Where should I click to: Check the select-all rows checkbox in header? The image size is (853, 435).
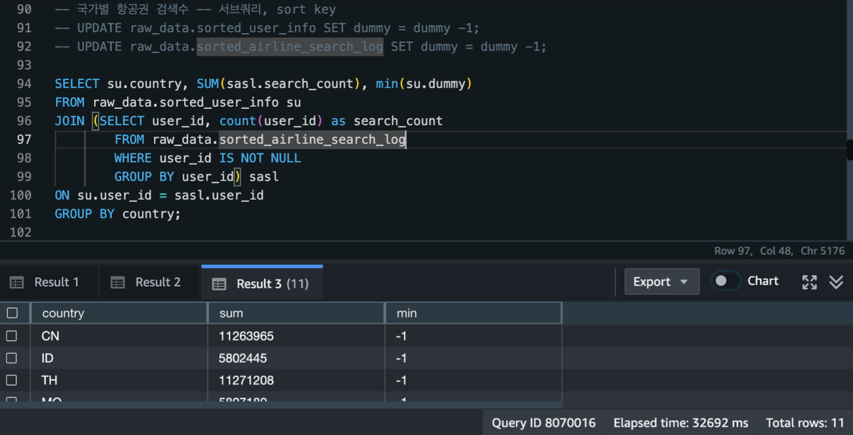(12, 313)
